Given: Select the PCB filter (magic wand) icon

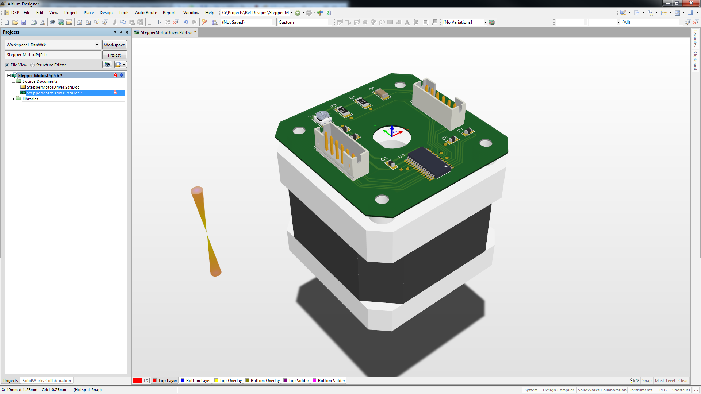Looking at the screenshot, I should point(204,22).
